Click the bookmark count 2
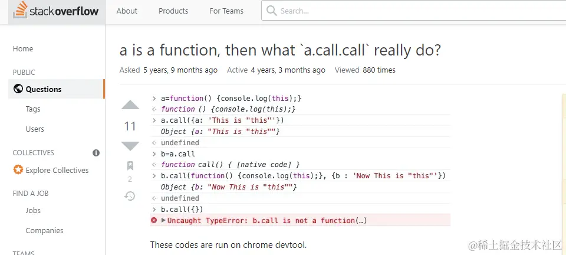 (x=130, y=179)
